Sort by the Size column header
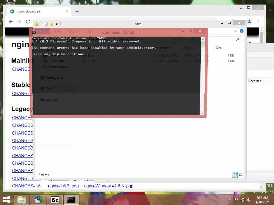This screenshot has width=274, height=205. click(219, 48)
